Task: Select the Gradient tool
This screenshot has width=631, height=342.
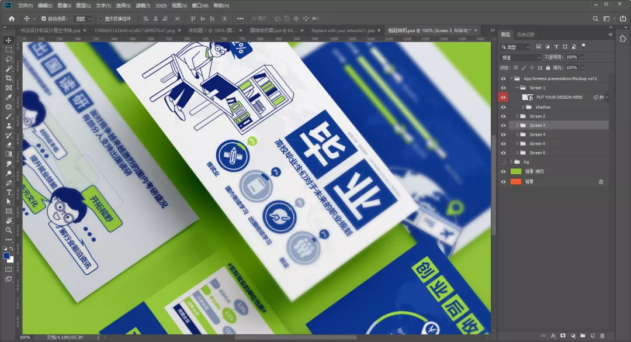Action: [x=8, y=154]
